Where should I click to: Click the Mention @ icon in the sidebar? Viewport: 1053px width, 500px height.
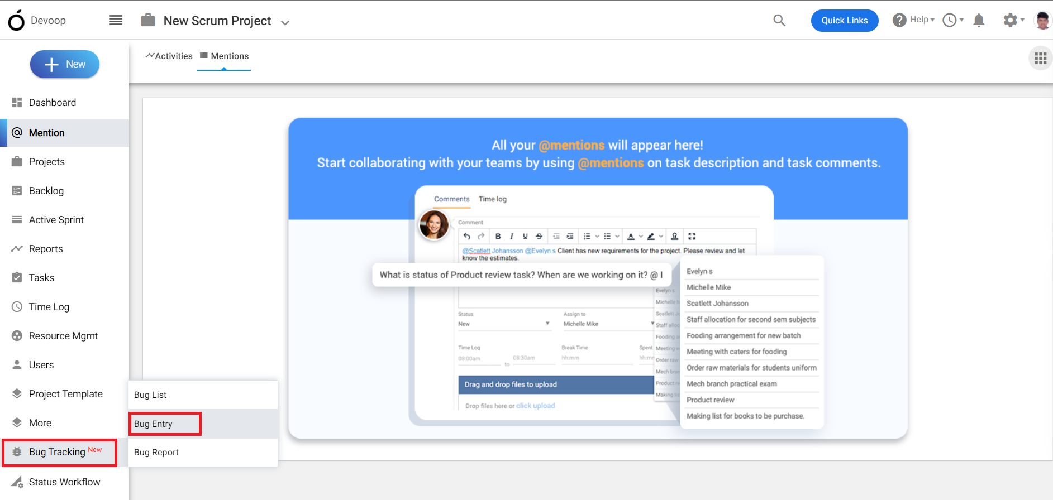point(17,133)
